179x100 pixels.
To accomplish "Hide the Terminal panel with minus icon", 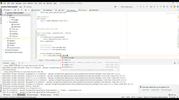I will [x=178, y=63].
